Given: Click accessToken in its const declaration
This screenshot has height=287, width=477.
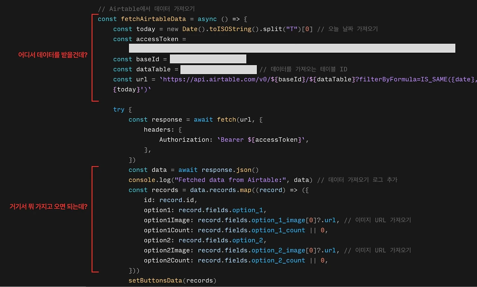Looking at the screenshot, I should [157, 39].
